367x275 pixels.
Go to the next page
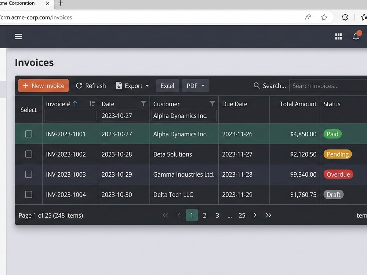click(255, 215)
